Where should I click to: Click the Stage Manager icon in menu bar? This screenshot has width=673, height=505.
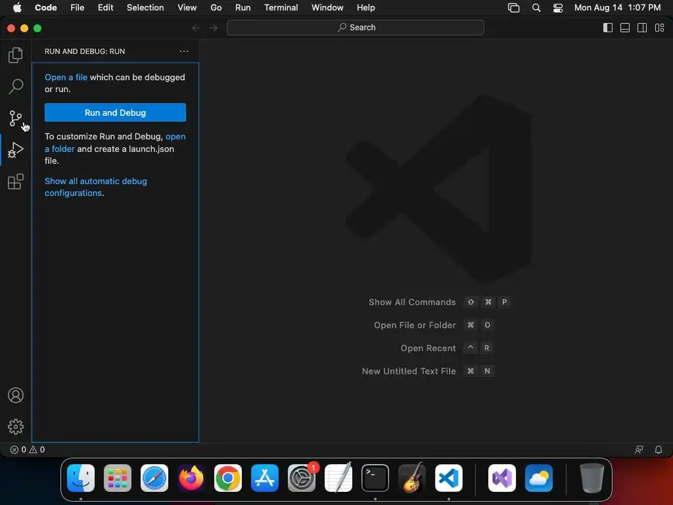tap(514, 8)
